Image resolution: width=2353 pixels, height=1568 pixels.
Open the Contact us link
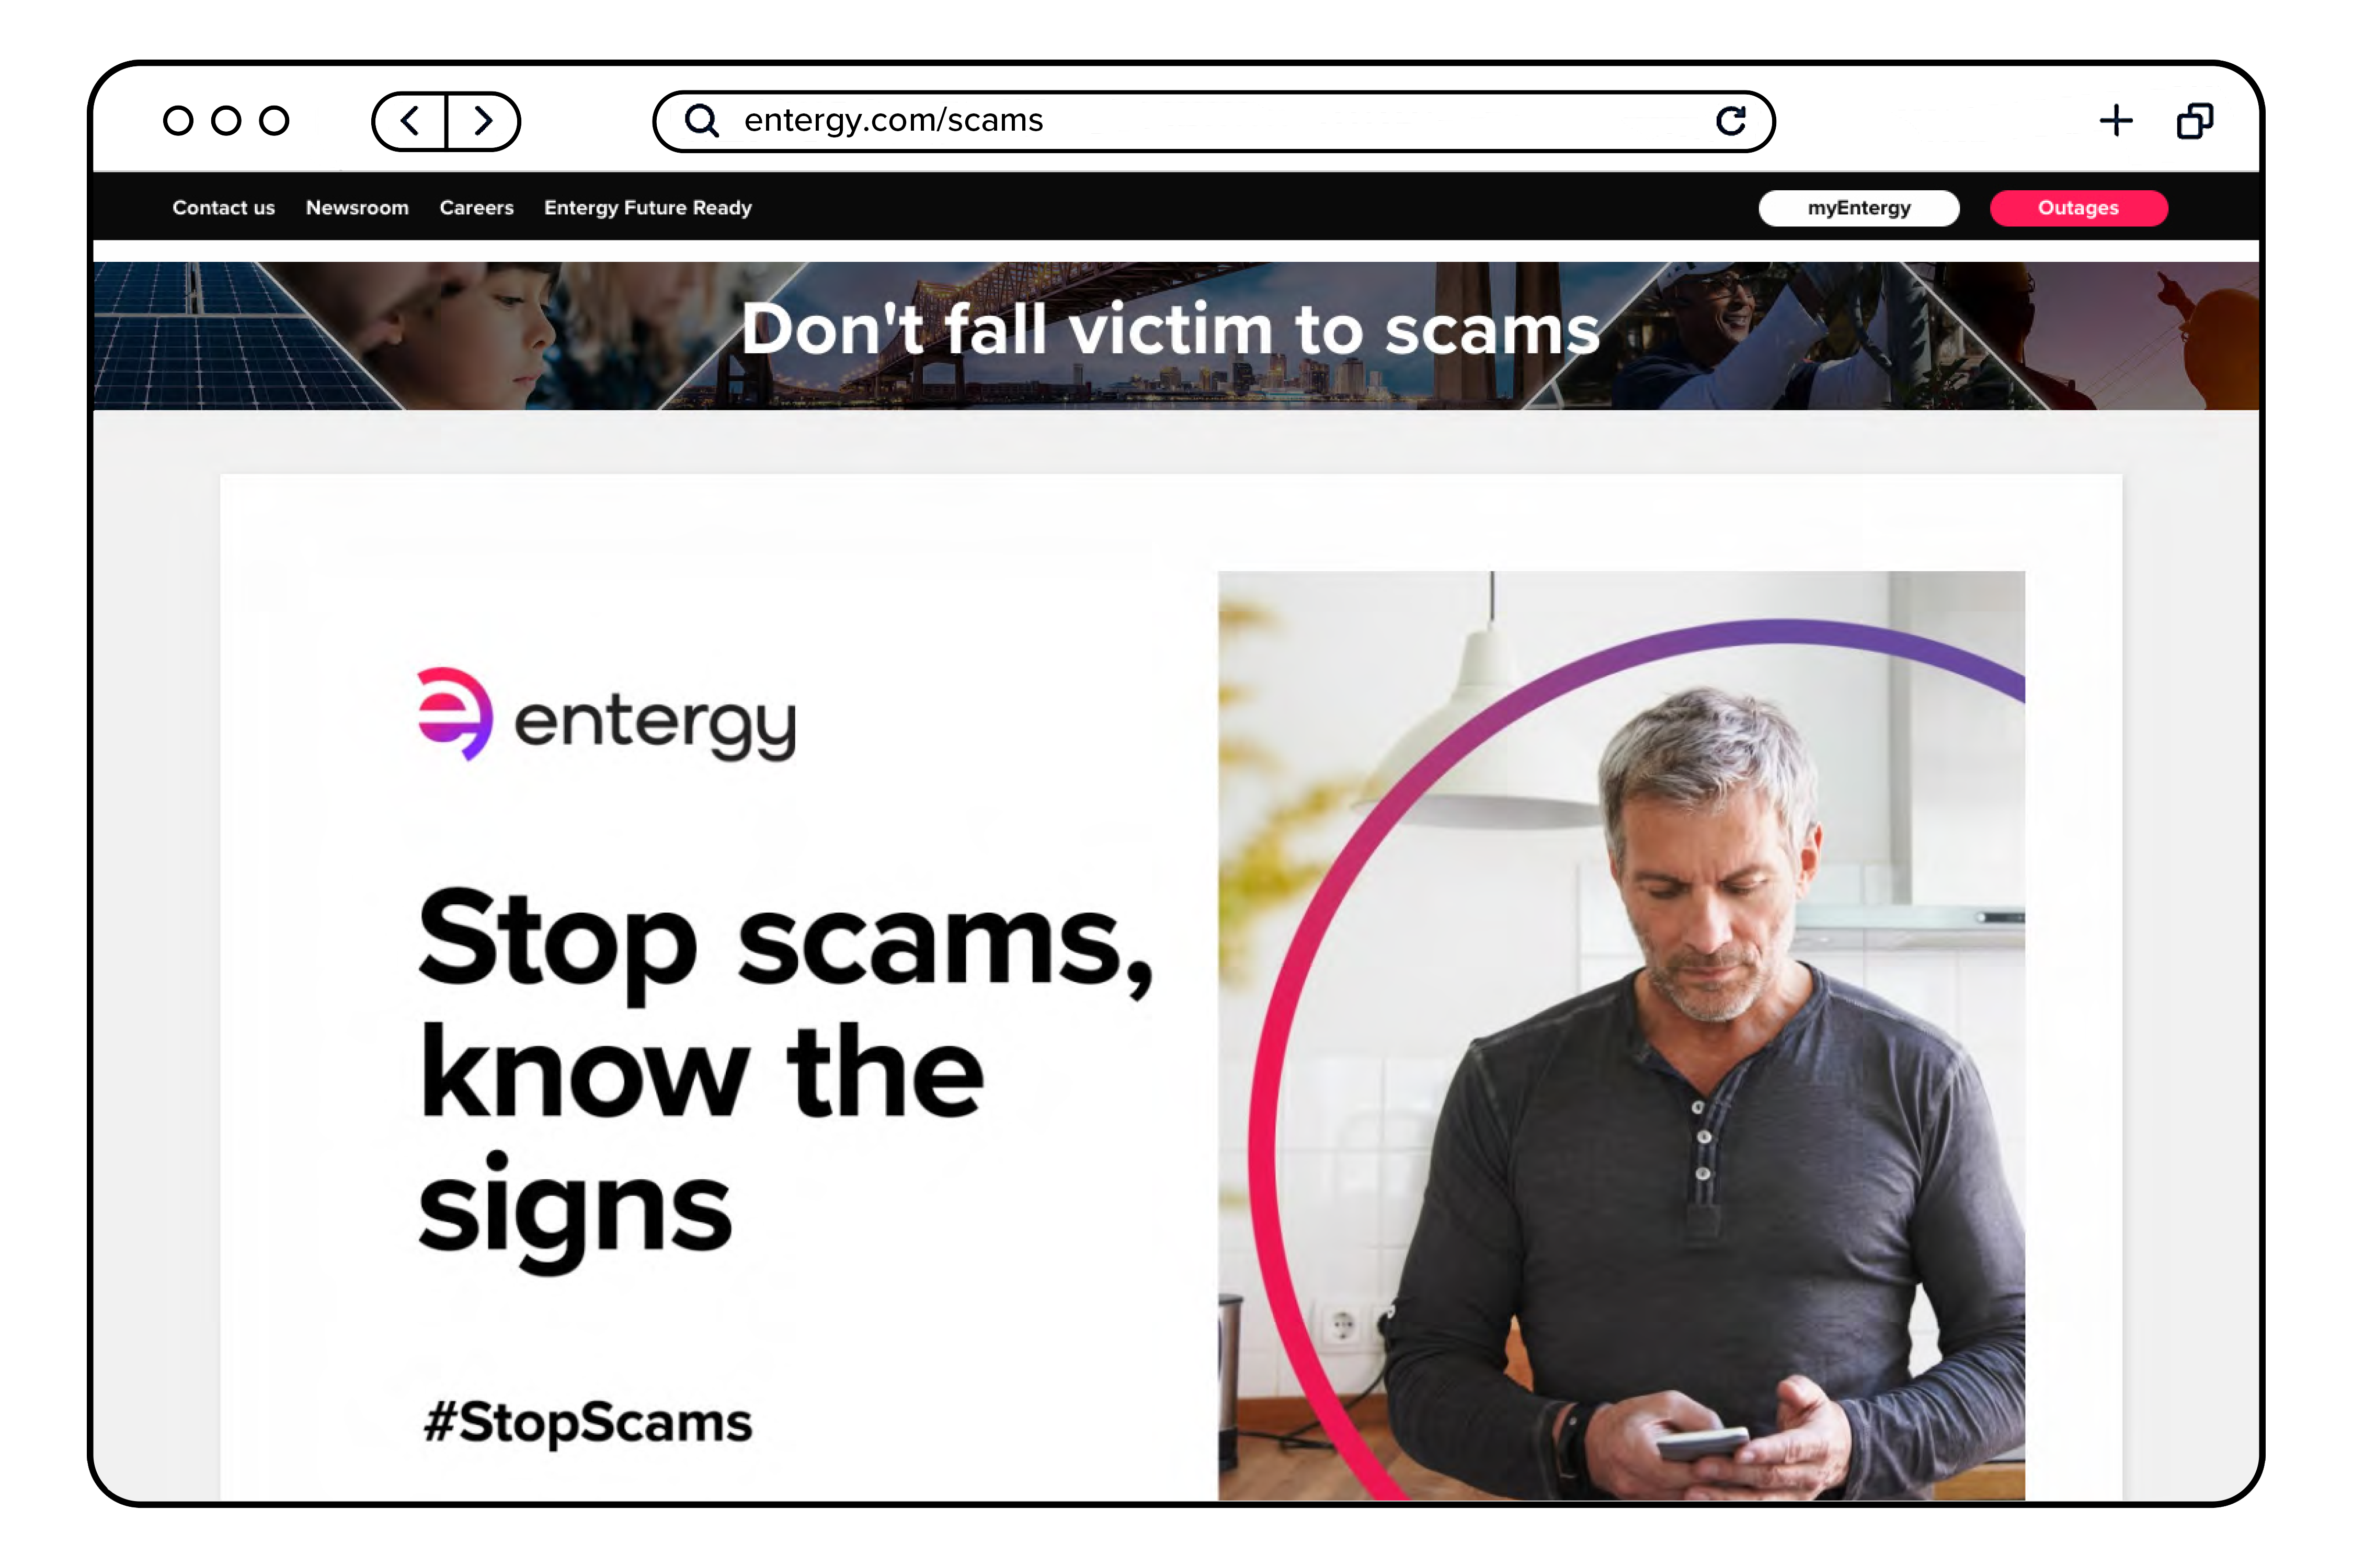tap(223, 208)
